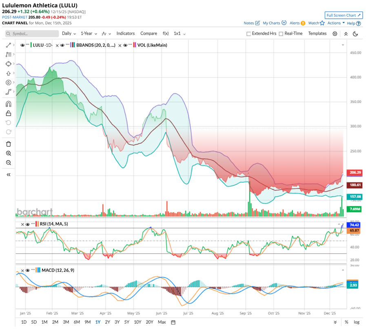This screenshot has height=329, width=368.
Task: Undo the last chart action
Action: coord(9,123)
